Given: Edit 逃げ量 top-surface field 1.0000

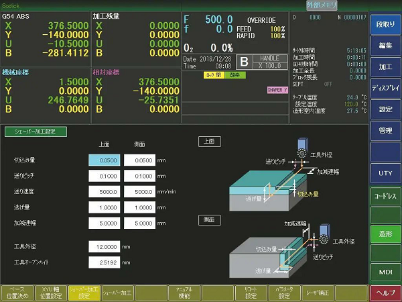Looking at the screenshot, I should 104,207.
